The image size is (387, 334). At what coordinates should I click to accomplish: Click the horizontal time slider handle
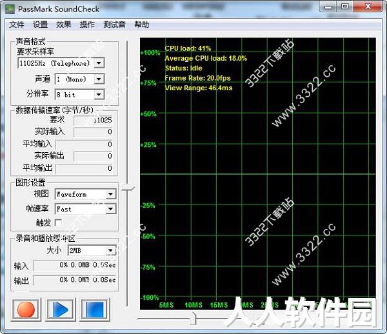[x=193, y=319]
